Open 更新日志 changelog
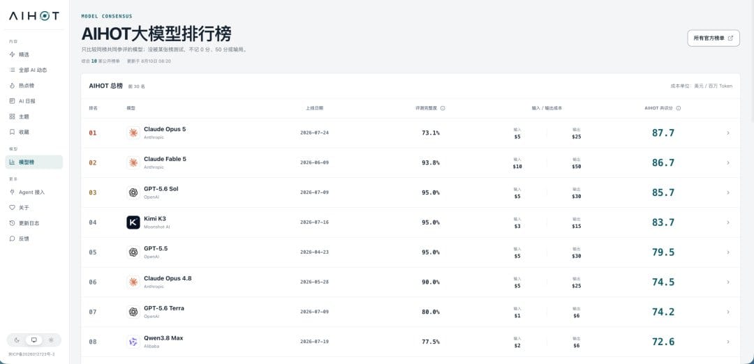Image resolution: width=754 pixels, height=364 pixels. tap(34, 223)
